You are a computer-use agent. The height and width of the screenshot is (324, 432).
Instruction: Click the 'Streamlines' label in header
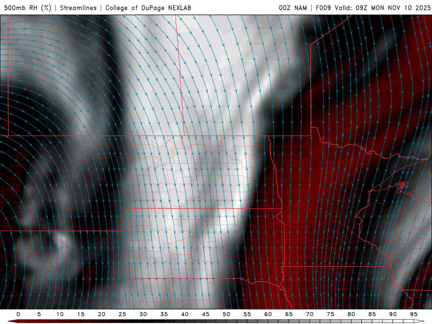[78, 8]
